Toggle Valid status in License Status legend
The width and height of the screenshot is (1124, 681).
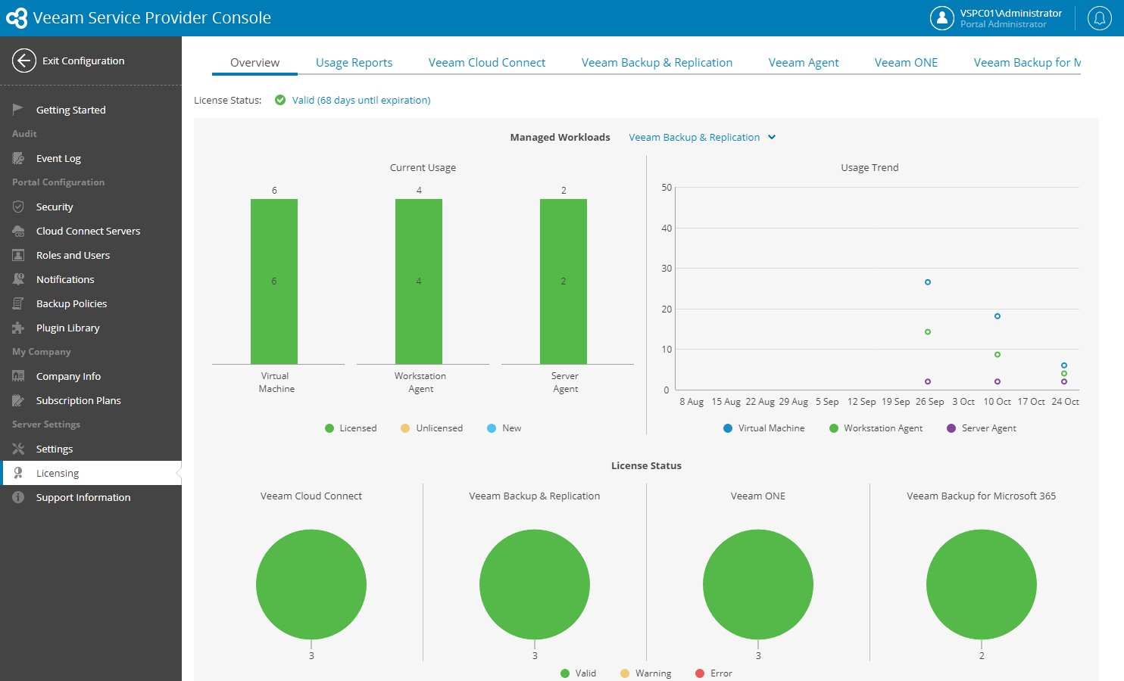(x=578, y=673)
